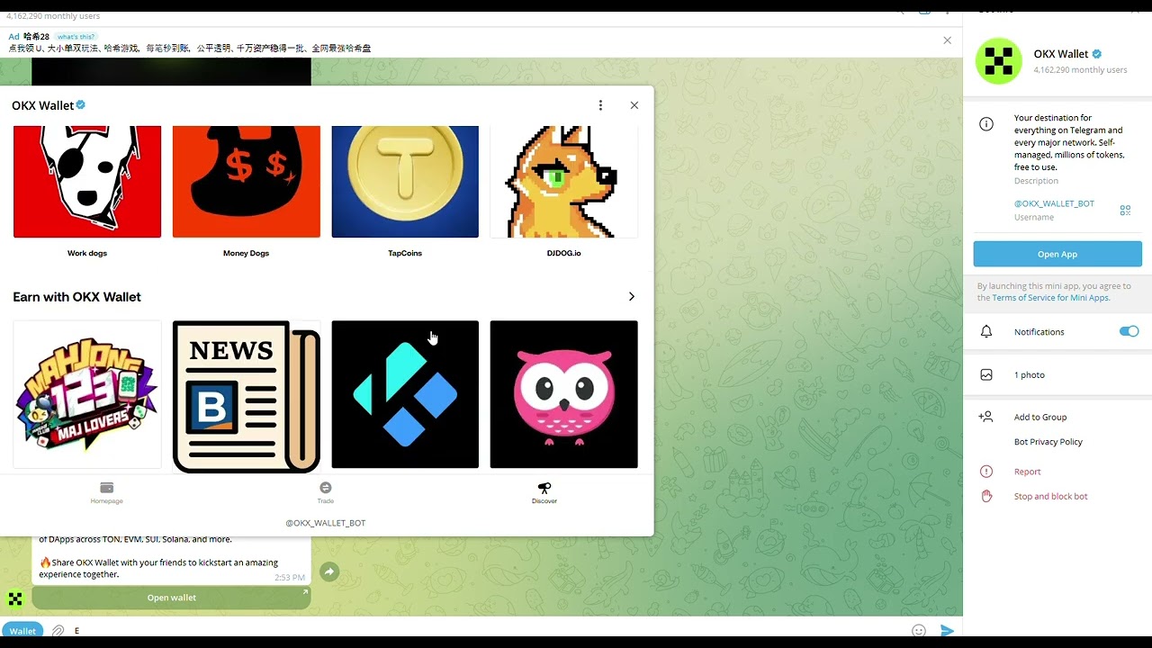
Task: Click the Add to Group option
Action: tap(1040, 418)
